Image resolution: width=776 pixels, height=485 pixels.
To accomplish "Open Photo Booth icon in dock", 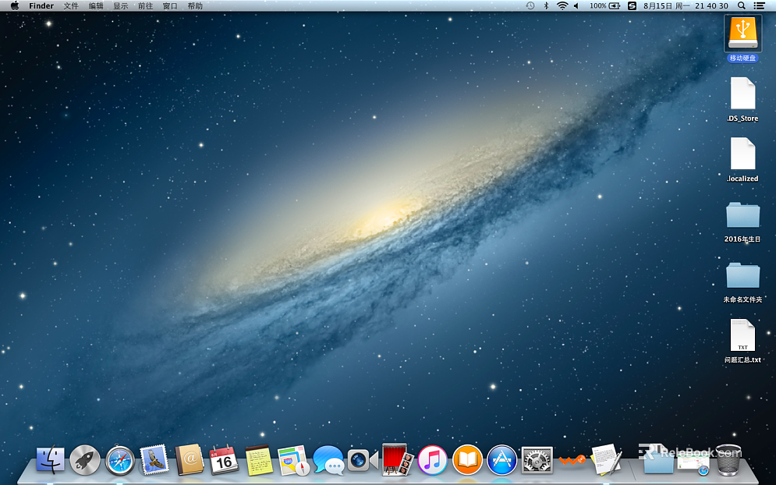I will click(398, 460).
